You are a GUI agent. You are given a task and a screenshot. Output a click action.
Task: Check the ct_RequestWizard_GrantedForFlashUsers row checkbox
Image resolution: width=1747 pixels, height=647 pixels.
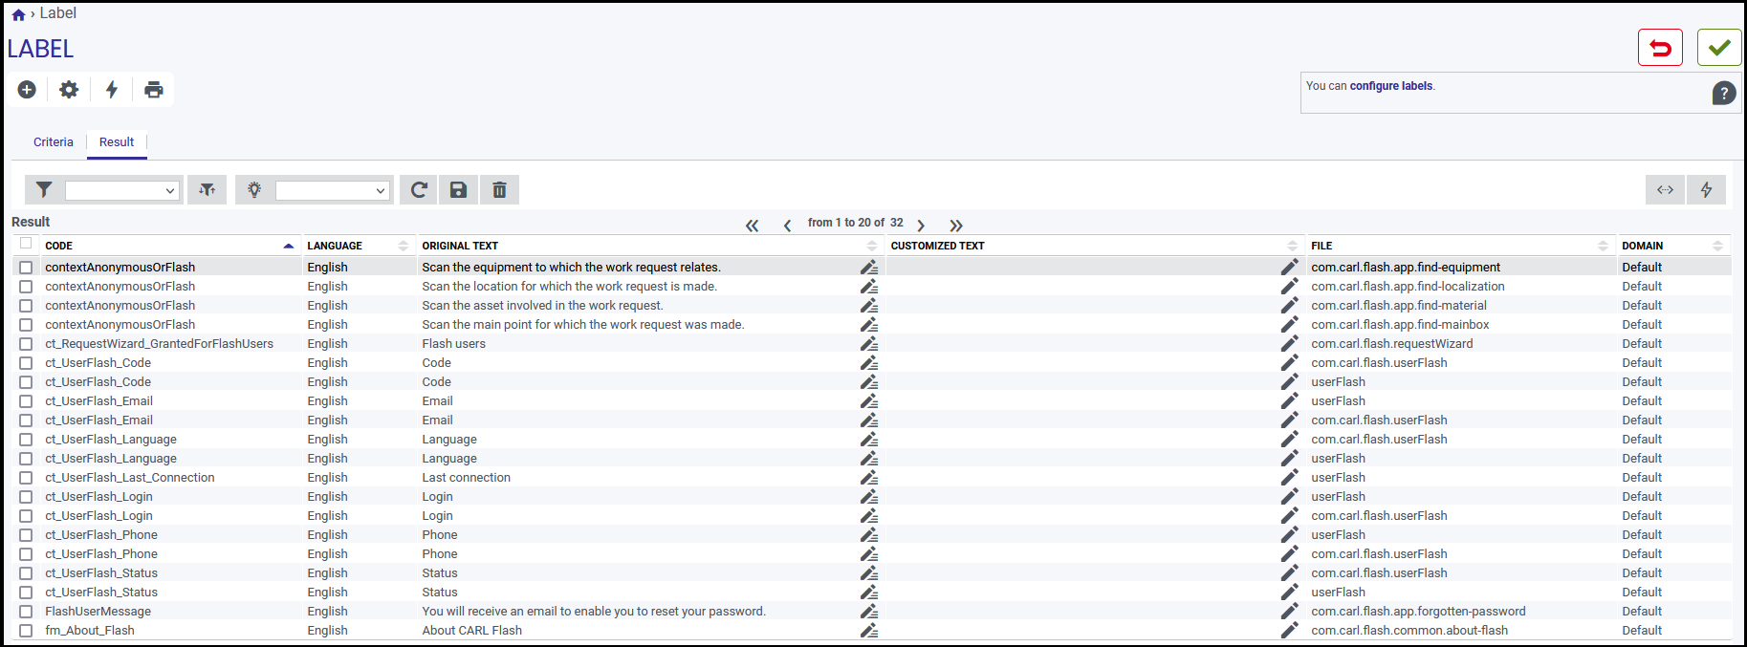point(26,344)
